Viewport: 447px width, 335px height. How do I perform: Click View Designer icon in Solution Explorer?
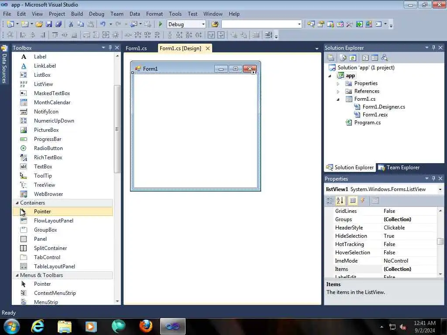375,58
